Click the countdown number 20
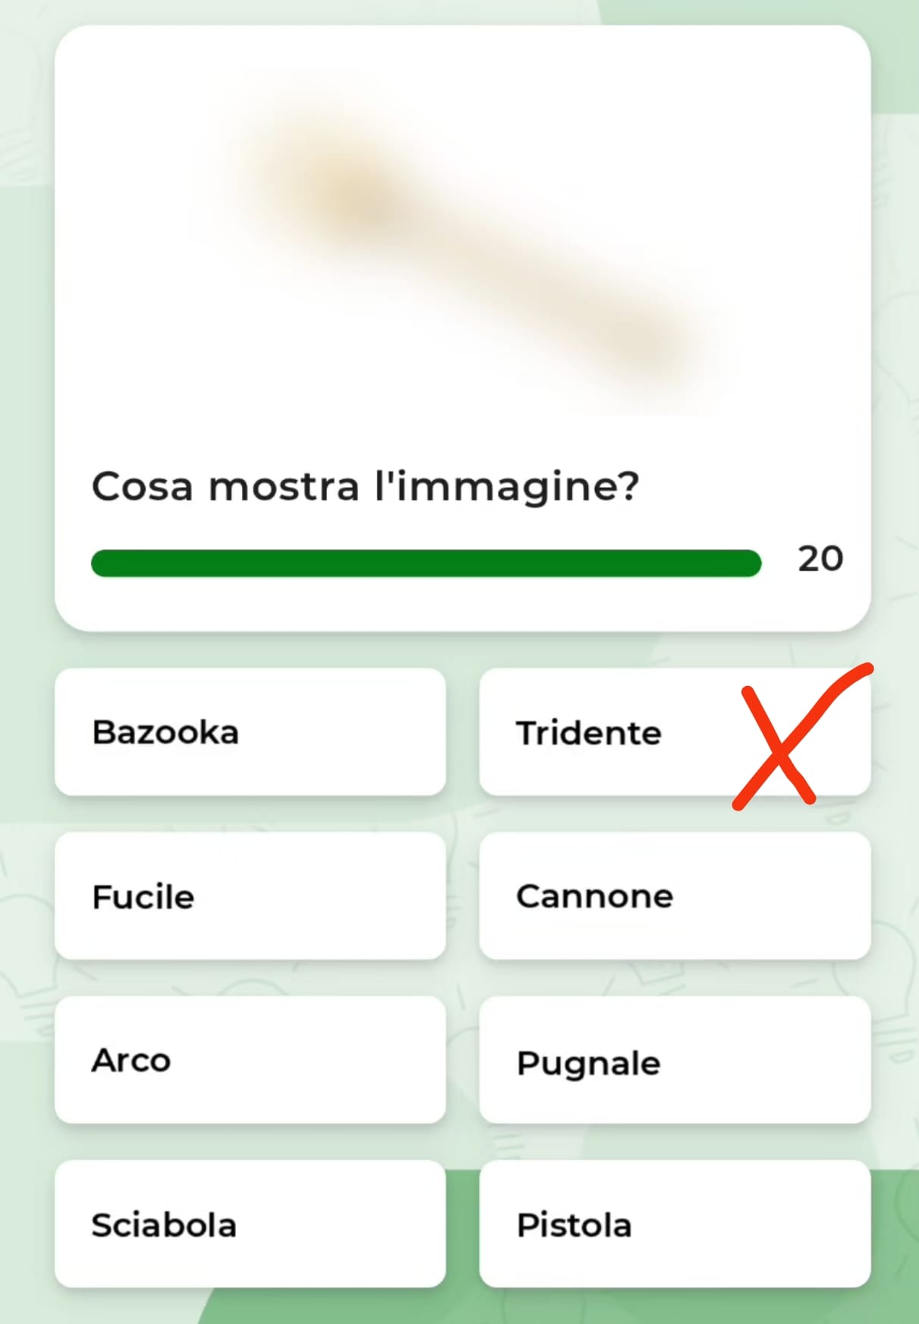 [820, 559]
